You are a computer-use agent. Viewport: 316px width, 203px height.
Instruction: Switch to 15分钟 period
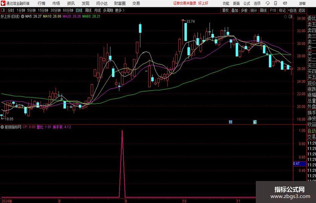click(43, 10)
